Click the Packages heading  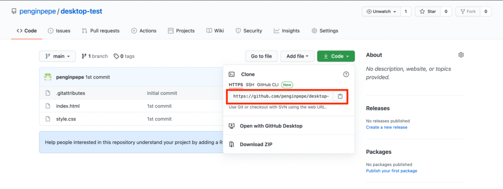point(379,152)
